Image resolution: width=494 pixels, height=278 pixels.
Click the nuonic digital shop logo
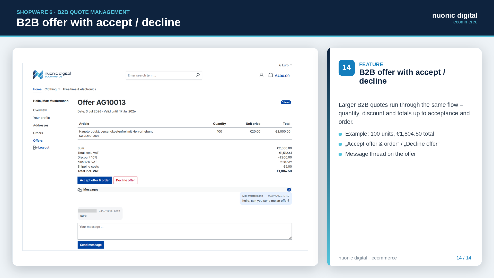coord(52,75)
